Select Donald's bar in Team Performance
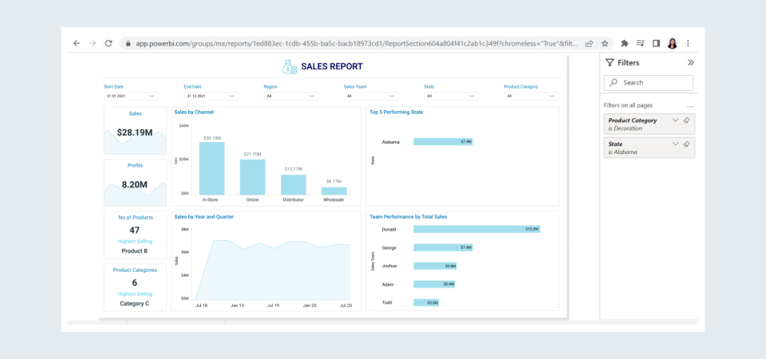This screenshot has height=359, width=766. pyautogui.click(x=477, y=229)
